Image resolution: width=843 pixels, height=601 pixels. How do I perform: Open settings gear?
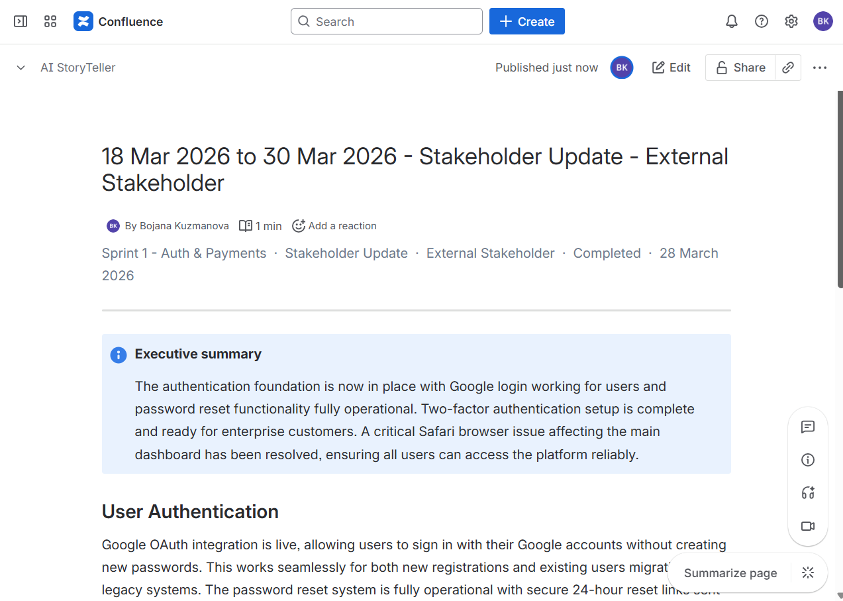791,21
